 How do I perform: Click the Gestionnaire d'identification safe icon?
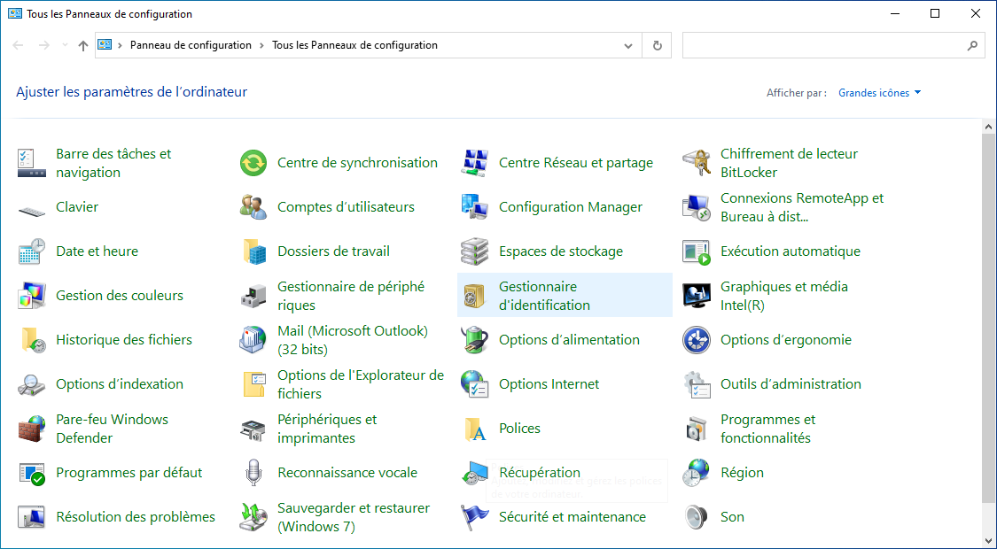click(474, 296)
